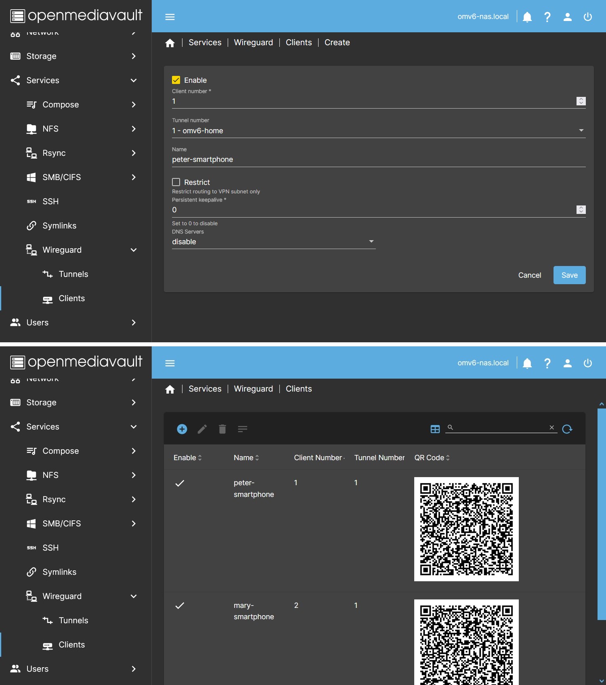606x685 pixels.
Task: Click the QR code for peter-smartphone
Action: pyautogui.click(x=466, y=529)
